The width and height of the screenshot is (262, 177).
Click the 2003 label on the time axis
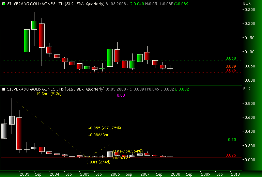tap(25, 174)
